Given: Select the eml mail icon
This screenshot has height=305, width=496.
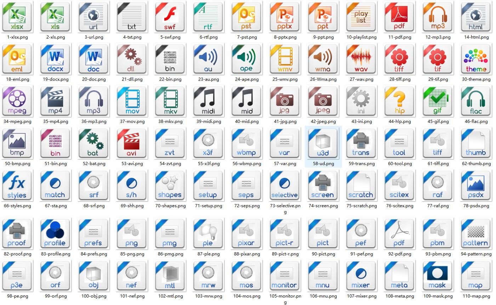Looking at the screenshot, I should click(x=17, y=59).
